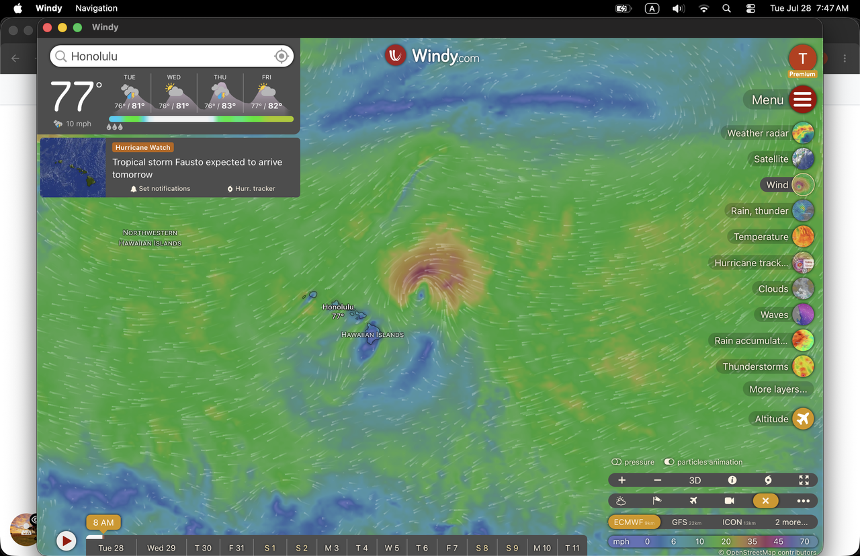Expand More layers... list
Screen dimensions: 860x556
(778, 389)
